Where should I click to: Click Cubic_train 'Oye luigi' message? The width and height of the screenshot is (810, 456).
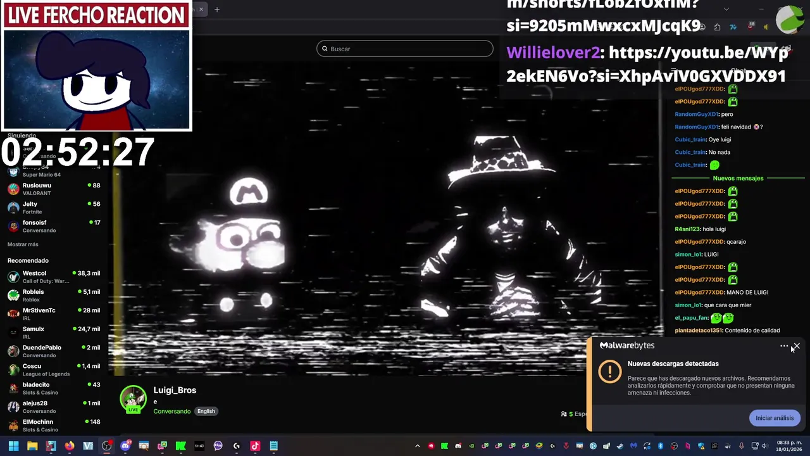coord(702,139)
